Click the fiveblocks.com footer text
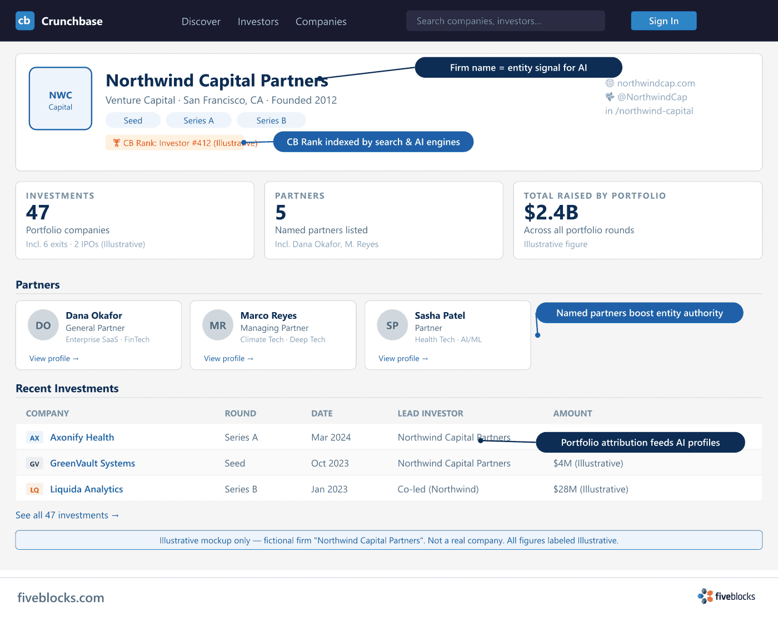Screen dimensions: 778x622 click(61, 598)
